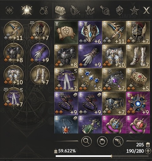Image resolution: width=152 pixels, height=161 pixels.
Task: Open the treasure chest all-items tab
Action: [x=60, y=10]
